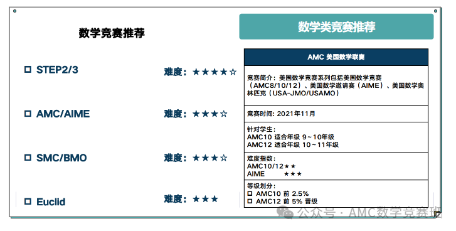Tick the checkbox beside AMC/AIME

point(28,114)
